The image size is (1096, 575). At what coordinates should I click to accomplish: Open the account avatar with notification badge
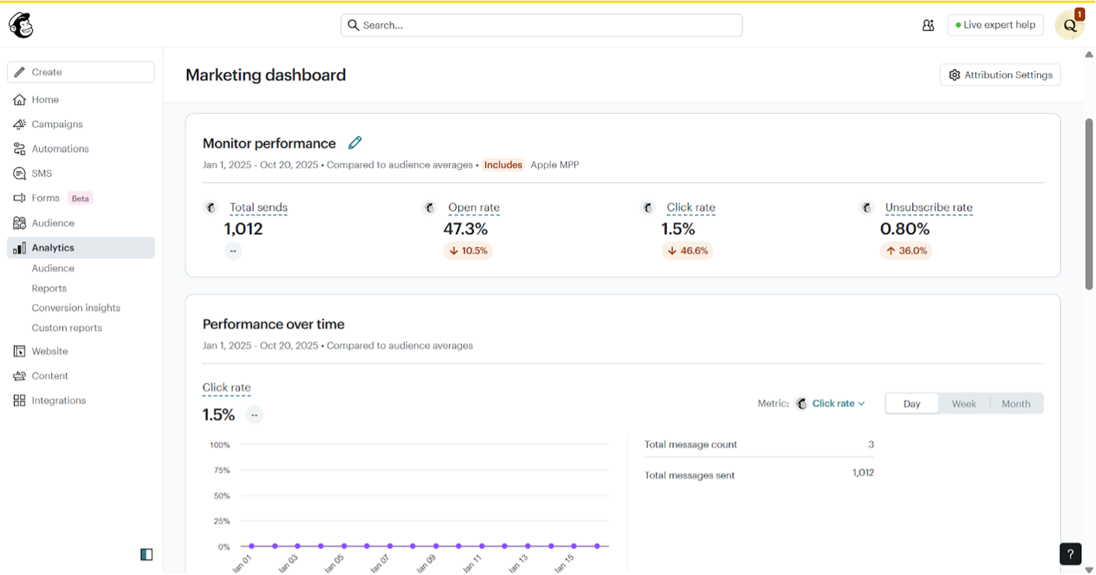pyautogui.click(x=1069, y=25)
